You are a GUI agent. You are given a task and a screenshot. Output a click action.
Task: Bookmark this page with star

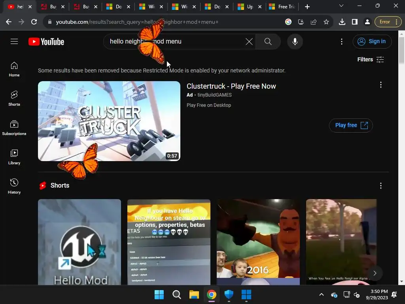[x=326, y=22]
